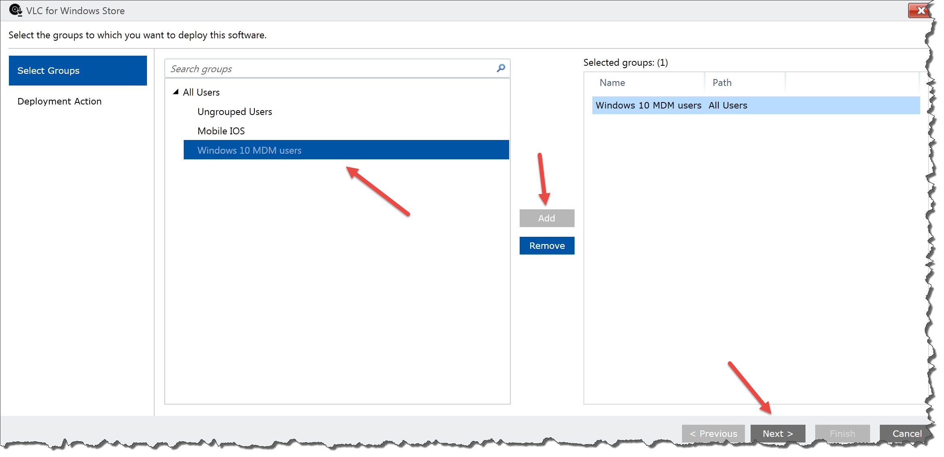
Task: Click the Next button
Action: click(777, 433)
